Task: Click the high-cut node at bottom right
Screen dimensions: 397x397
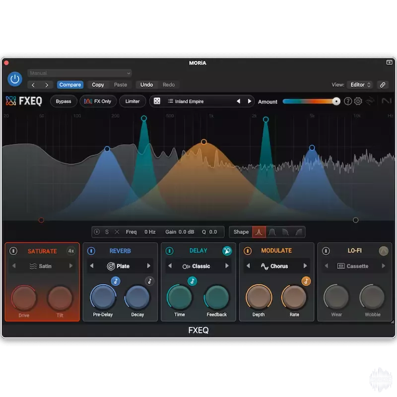Action: [x=356, y=220]
